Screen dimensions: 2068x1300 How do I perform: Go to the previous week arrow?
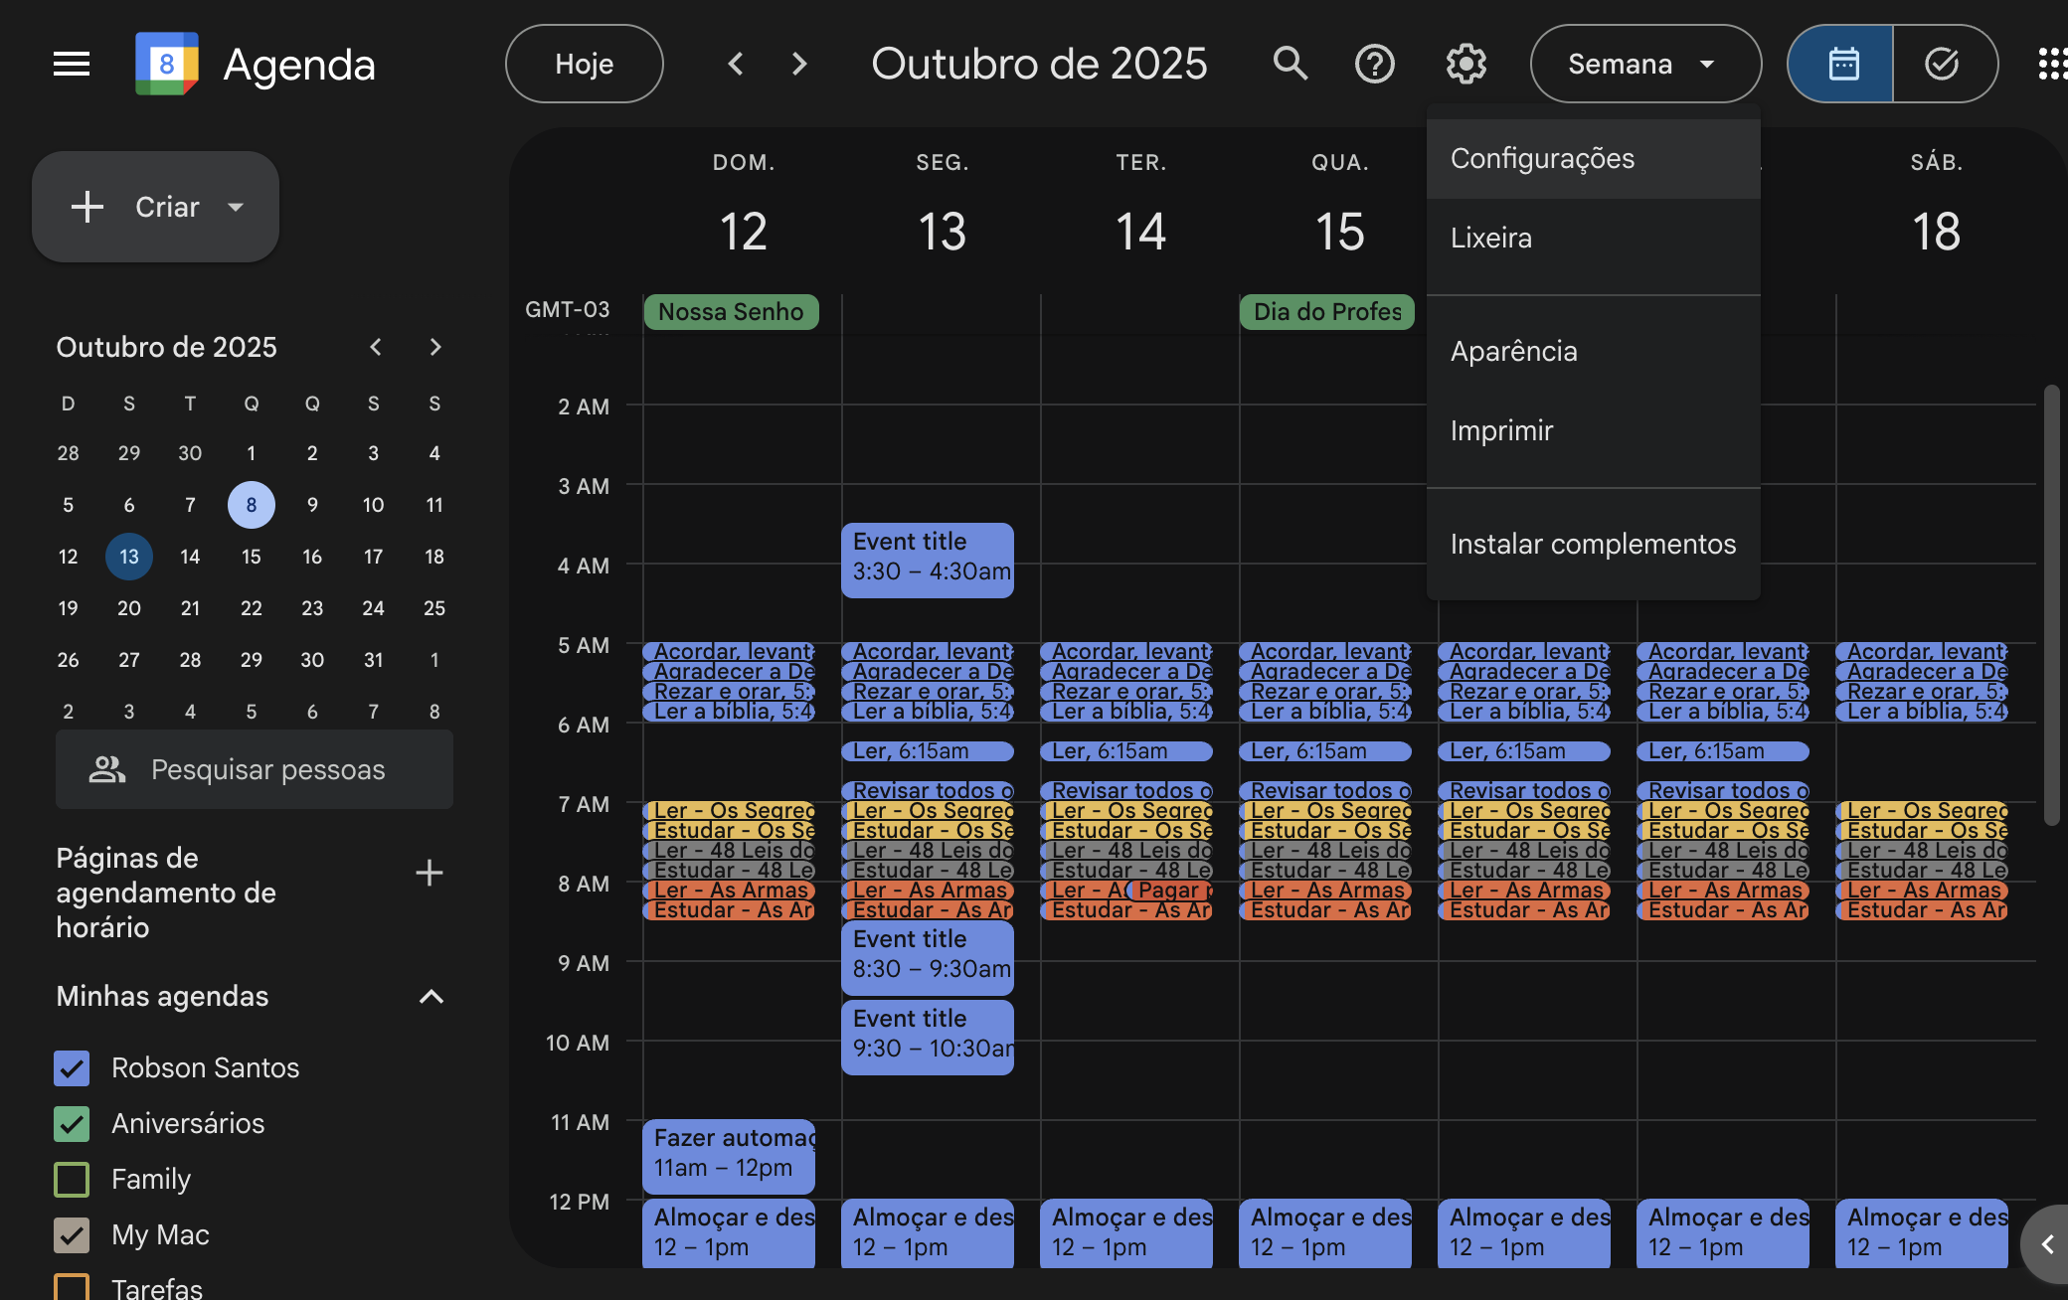coord(736,65)
